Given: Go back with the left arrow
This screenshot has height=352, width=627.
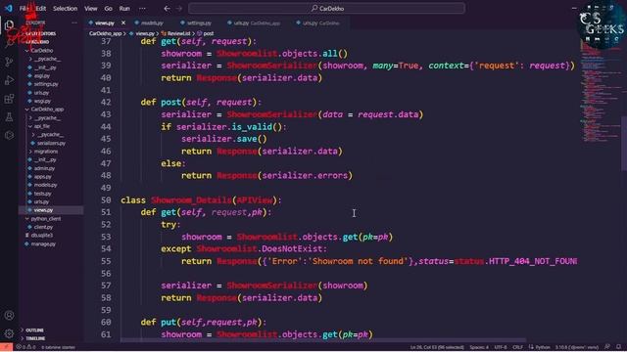Looking at the screenshot, I should coord(168,9).
